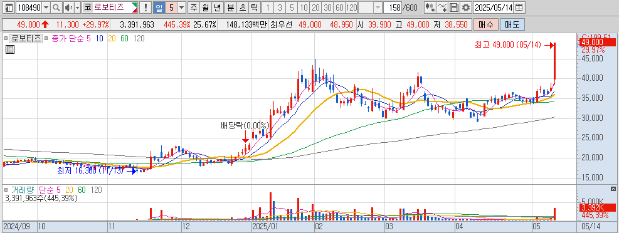The width and height of the screenshot is (619, 233).
Task: Click the 매도 sell button
Action: coord(512,25)
